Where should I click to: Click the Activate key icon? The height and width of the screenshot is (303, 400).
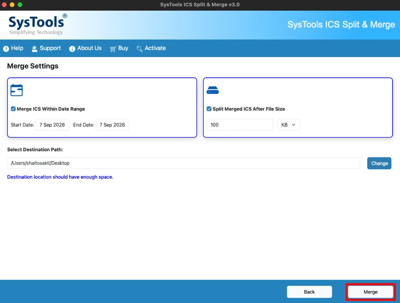tap(139, 48)
